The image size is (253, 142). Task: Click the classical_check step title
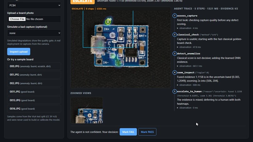point(188,34)
